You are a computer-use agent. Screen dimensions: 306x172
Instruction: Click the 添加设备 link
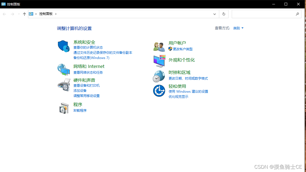(x=80, y=90)
